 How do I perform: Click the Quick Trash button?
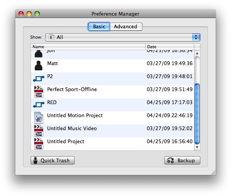tap(52, 160)
